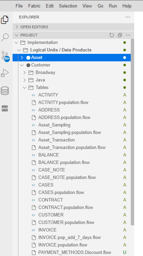Expand the Broadway folder
The image size is (143, 256).
pos(24,73)
